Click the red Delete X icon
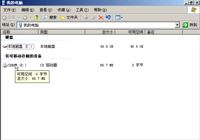200x140 pixels. (x=101, y=17)
